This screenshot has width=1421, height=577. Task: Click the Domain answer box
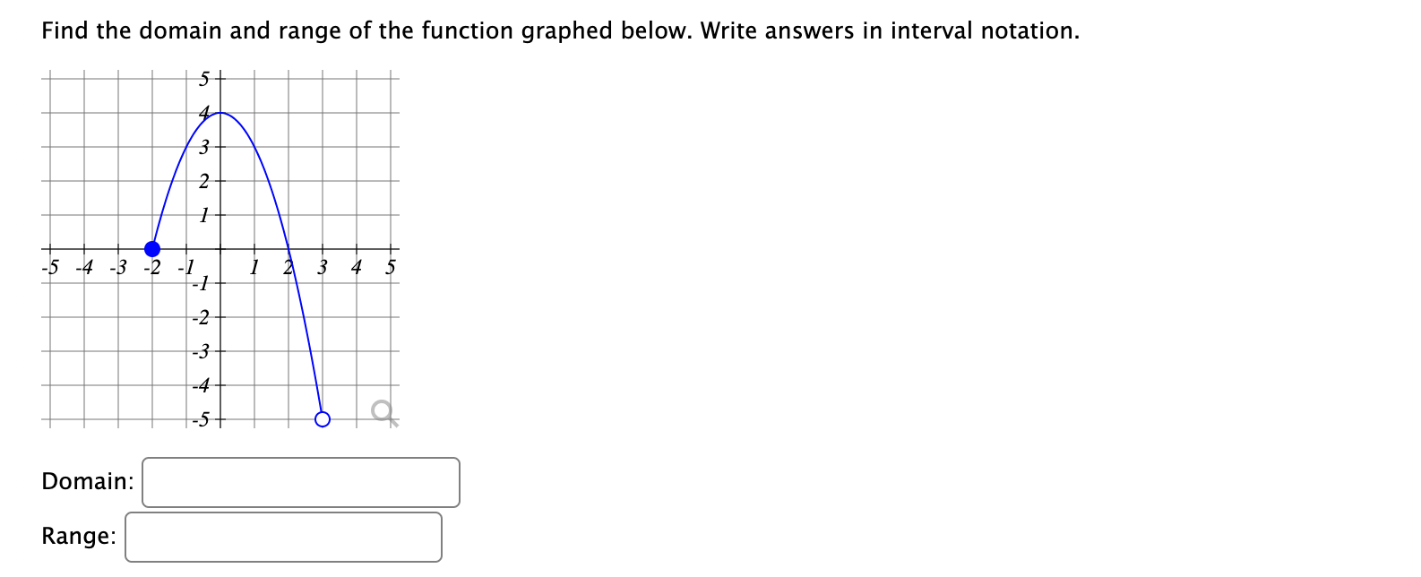(x=300, y=482)
